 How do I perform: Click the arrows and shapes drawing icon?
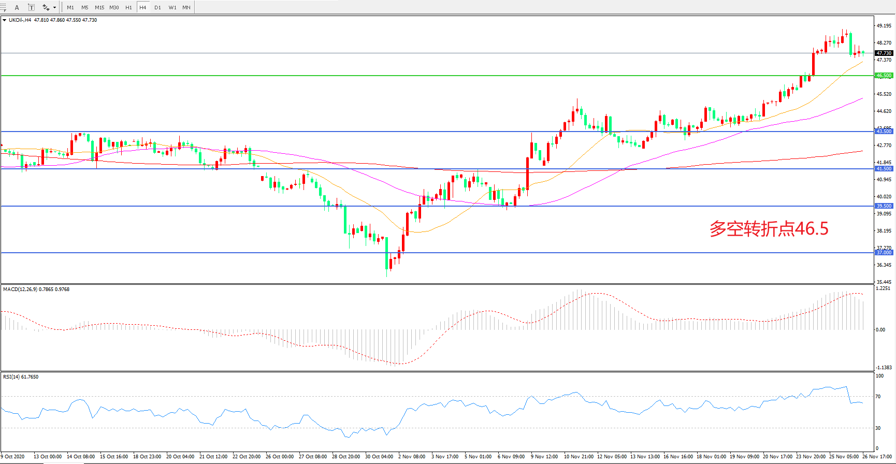tap(46, 7)
